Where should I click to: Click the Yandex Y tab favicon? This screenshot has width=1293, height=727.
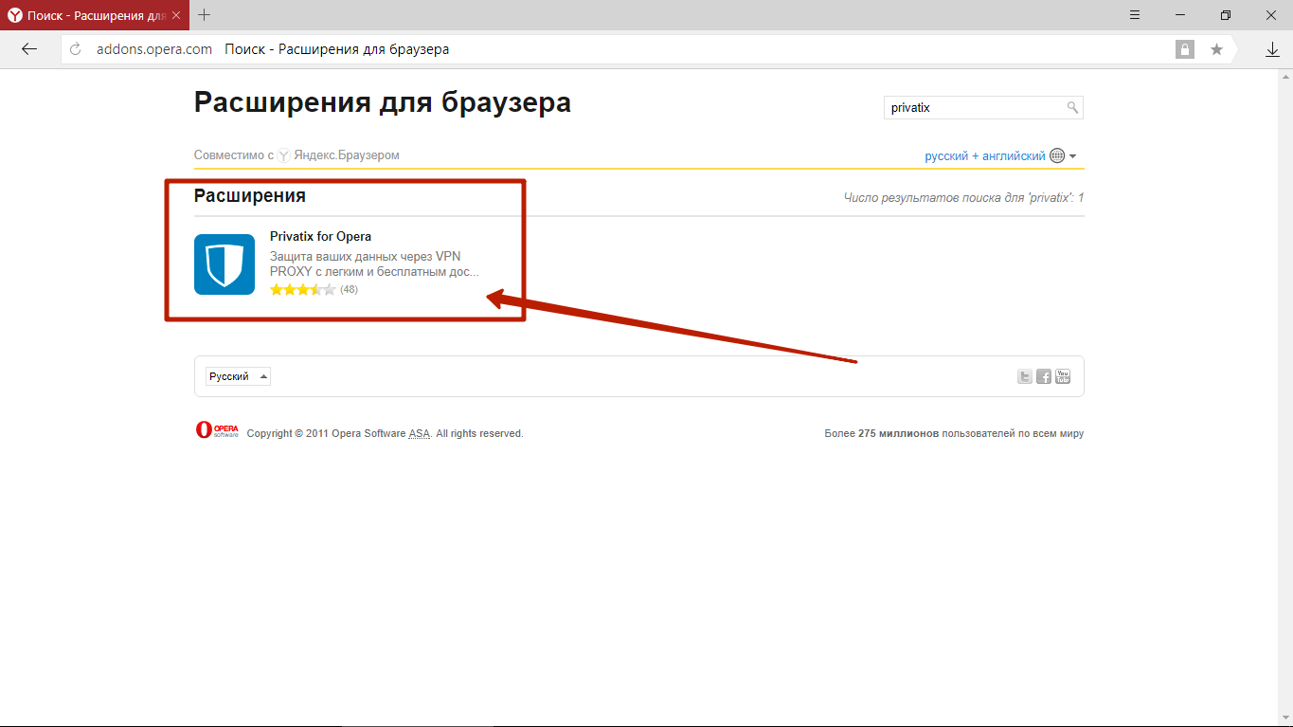[14, 15]
